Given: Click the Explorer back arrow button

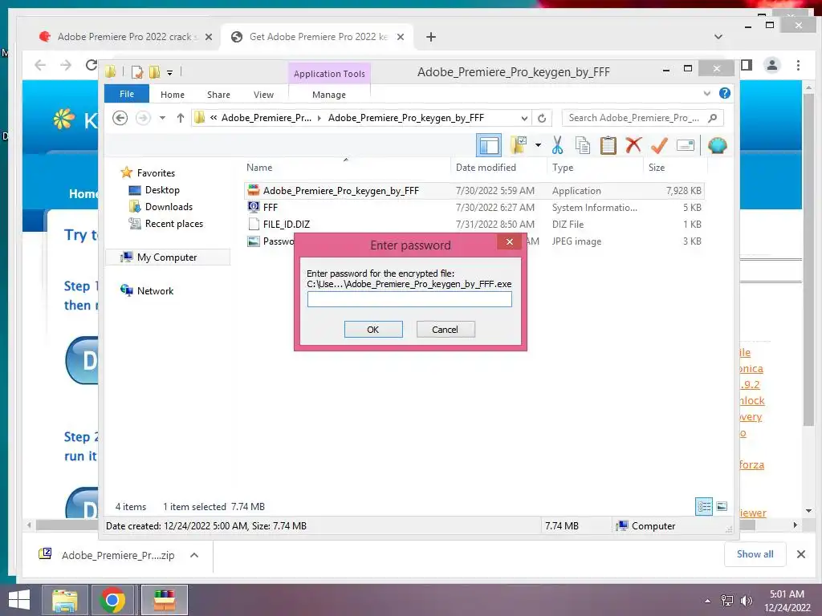Looking at the screenshot, I should (x=120, y=118).
